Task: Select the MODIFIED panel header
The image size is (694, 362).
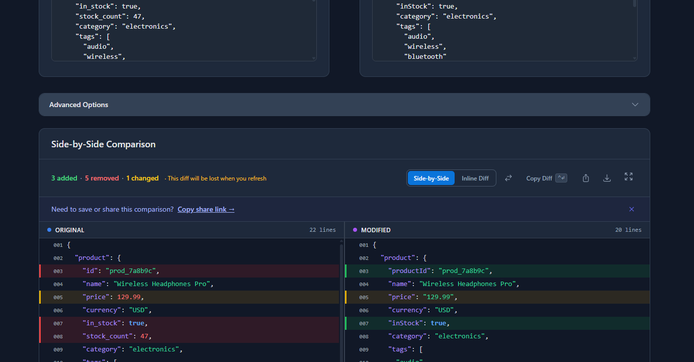Action: click(376, 230)
